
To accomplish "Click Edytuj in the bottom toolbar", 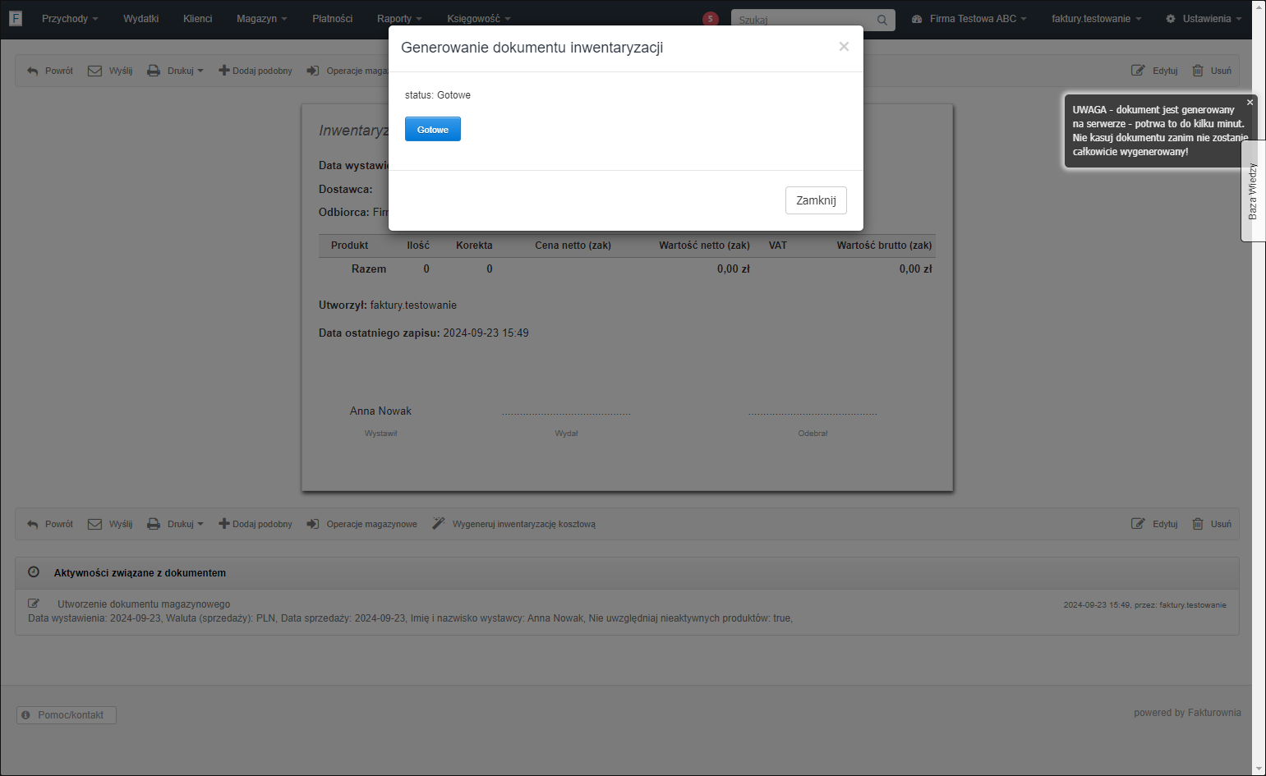I will tap(1154, 524).
